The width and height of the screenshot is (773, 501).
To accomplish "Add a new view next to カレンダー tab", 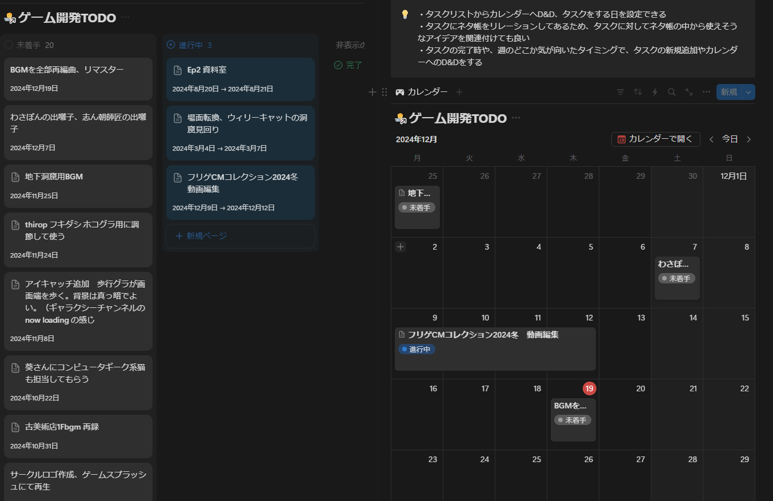I will pos(459,92).
